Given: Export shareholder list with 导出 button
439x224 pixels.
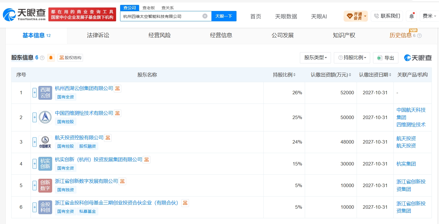Looking at the screenshot, I should [386, 58].
